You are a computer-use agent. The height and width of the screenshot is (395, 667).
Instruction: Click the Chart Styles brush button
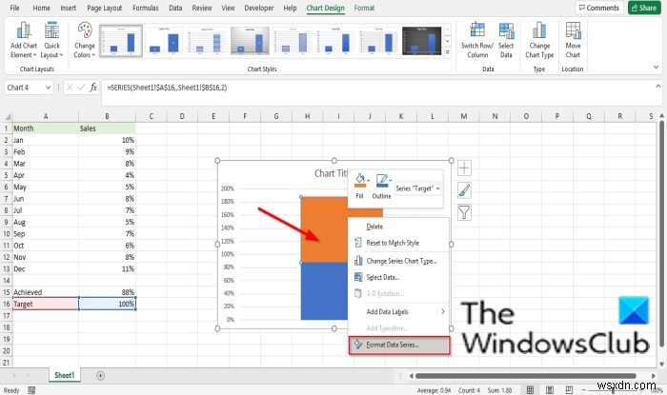point(464,190)
